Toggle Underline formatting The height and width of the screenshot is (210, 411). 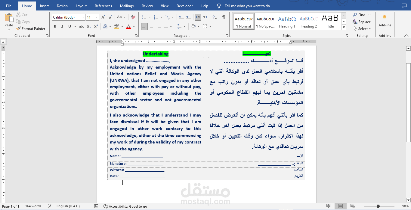(70, 26)
